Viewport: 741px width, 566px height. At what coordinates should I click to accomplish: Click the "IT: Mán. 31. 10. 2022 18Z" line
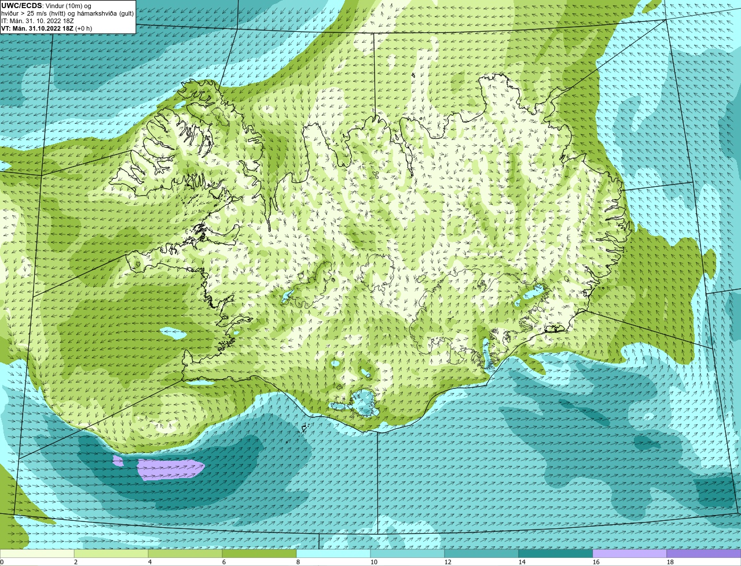[x=38, y=21]
